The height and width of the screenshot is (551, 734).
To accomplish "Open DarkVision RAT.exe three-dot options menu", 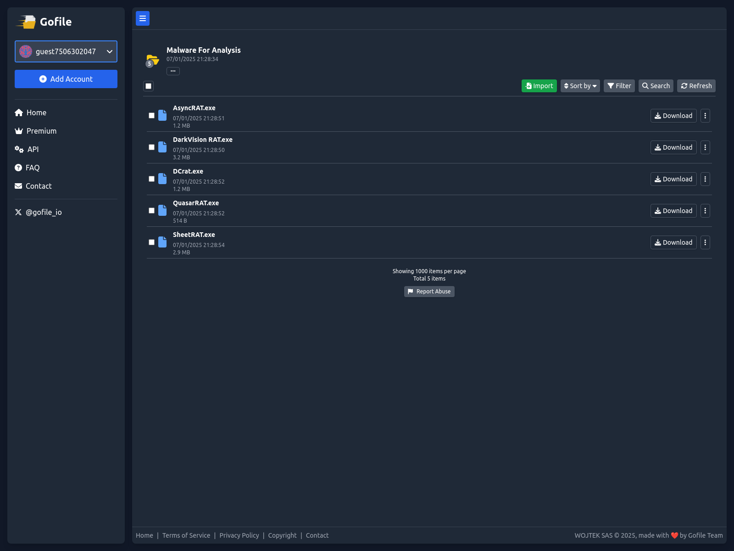I will pyautogui.click(x=705, y=147).
